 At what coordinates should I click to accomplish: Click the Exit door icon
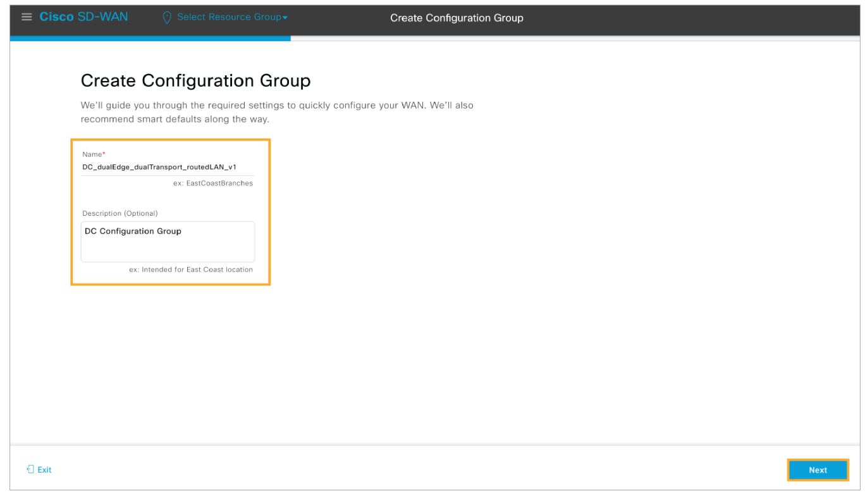point(30,470)
